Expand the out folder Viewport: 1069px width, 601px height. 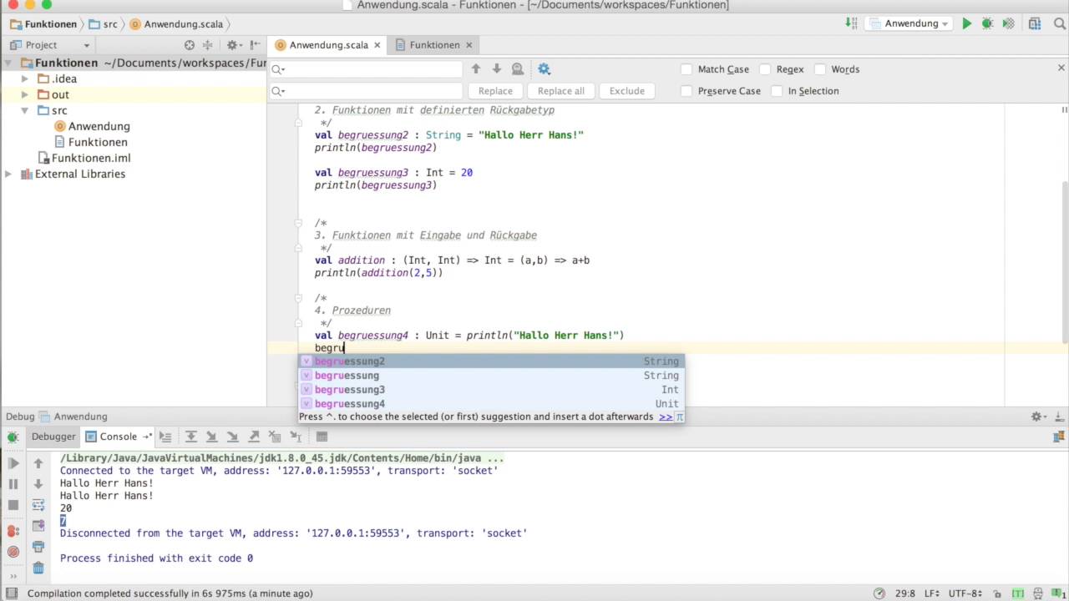coord(26,95)
